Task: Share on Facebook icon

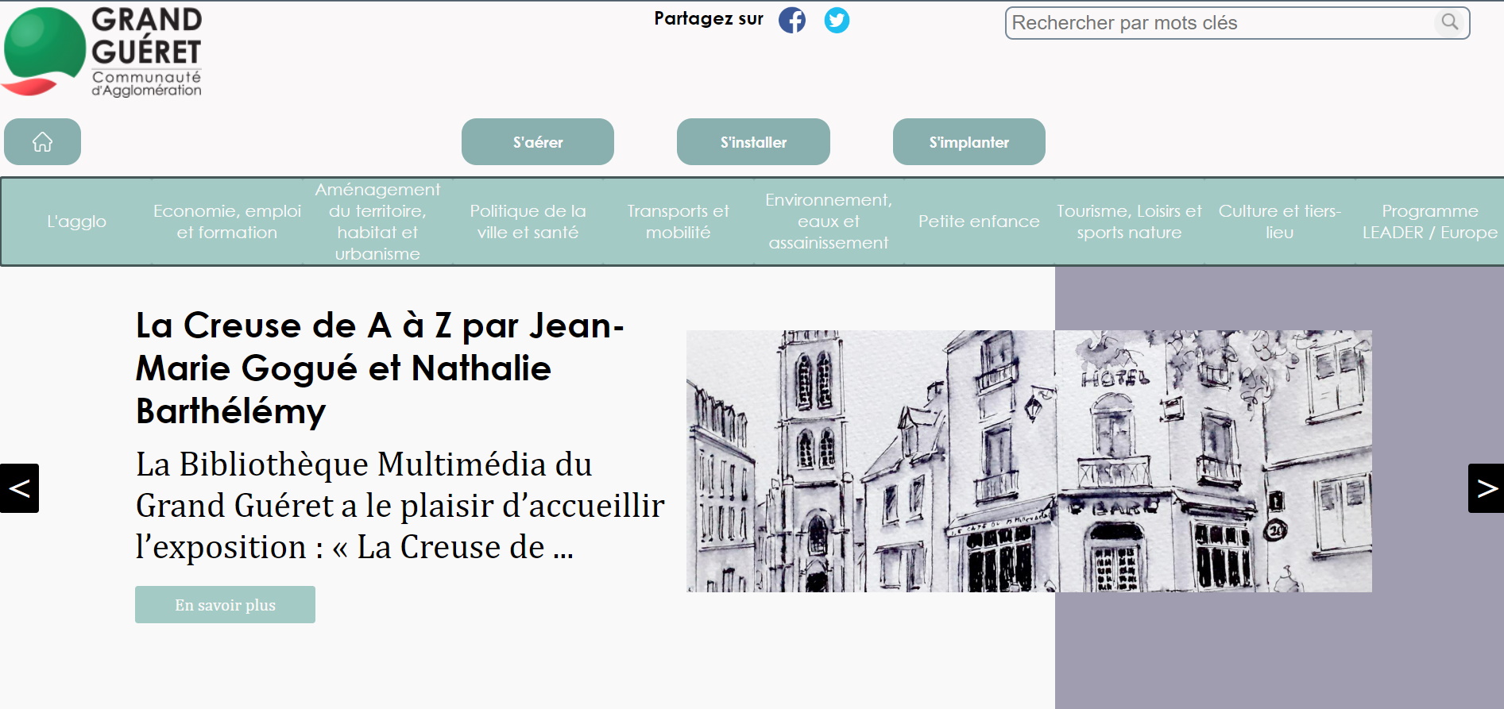Action: 791,20
